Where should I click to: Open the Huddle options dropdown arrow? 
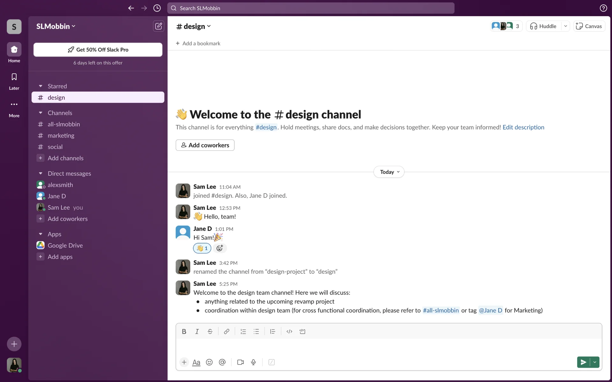coord(565,26)
